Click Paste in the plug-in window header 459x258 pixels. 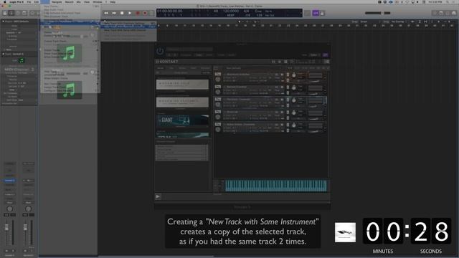[x=209, y=55]
